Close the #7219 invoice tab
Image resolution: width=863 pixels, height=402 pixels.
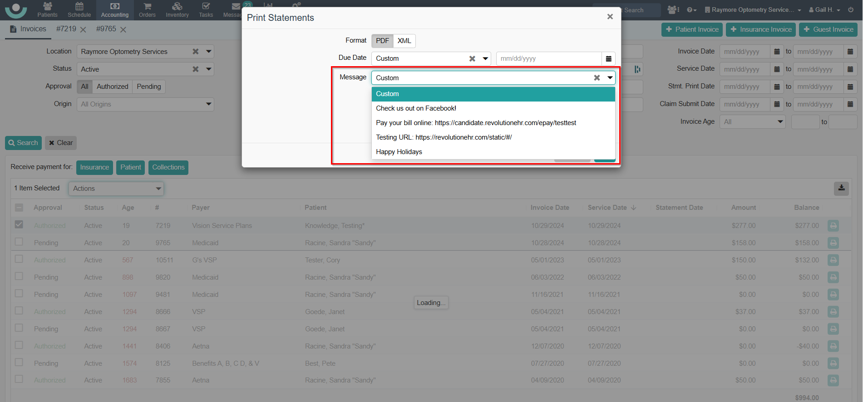[x=83, y=29]
